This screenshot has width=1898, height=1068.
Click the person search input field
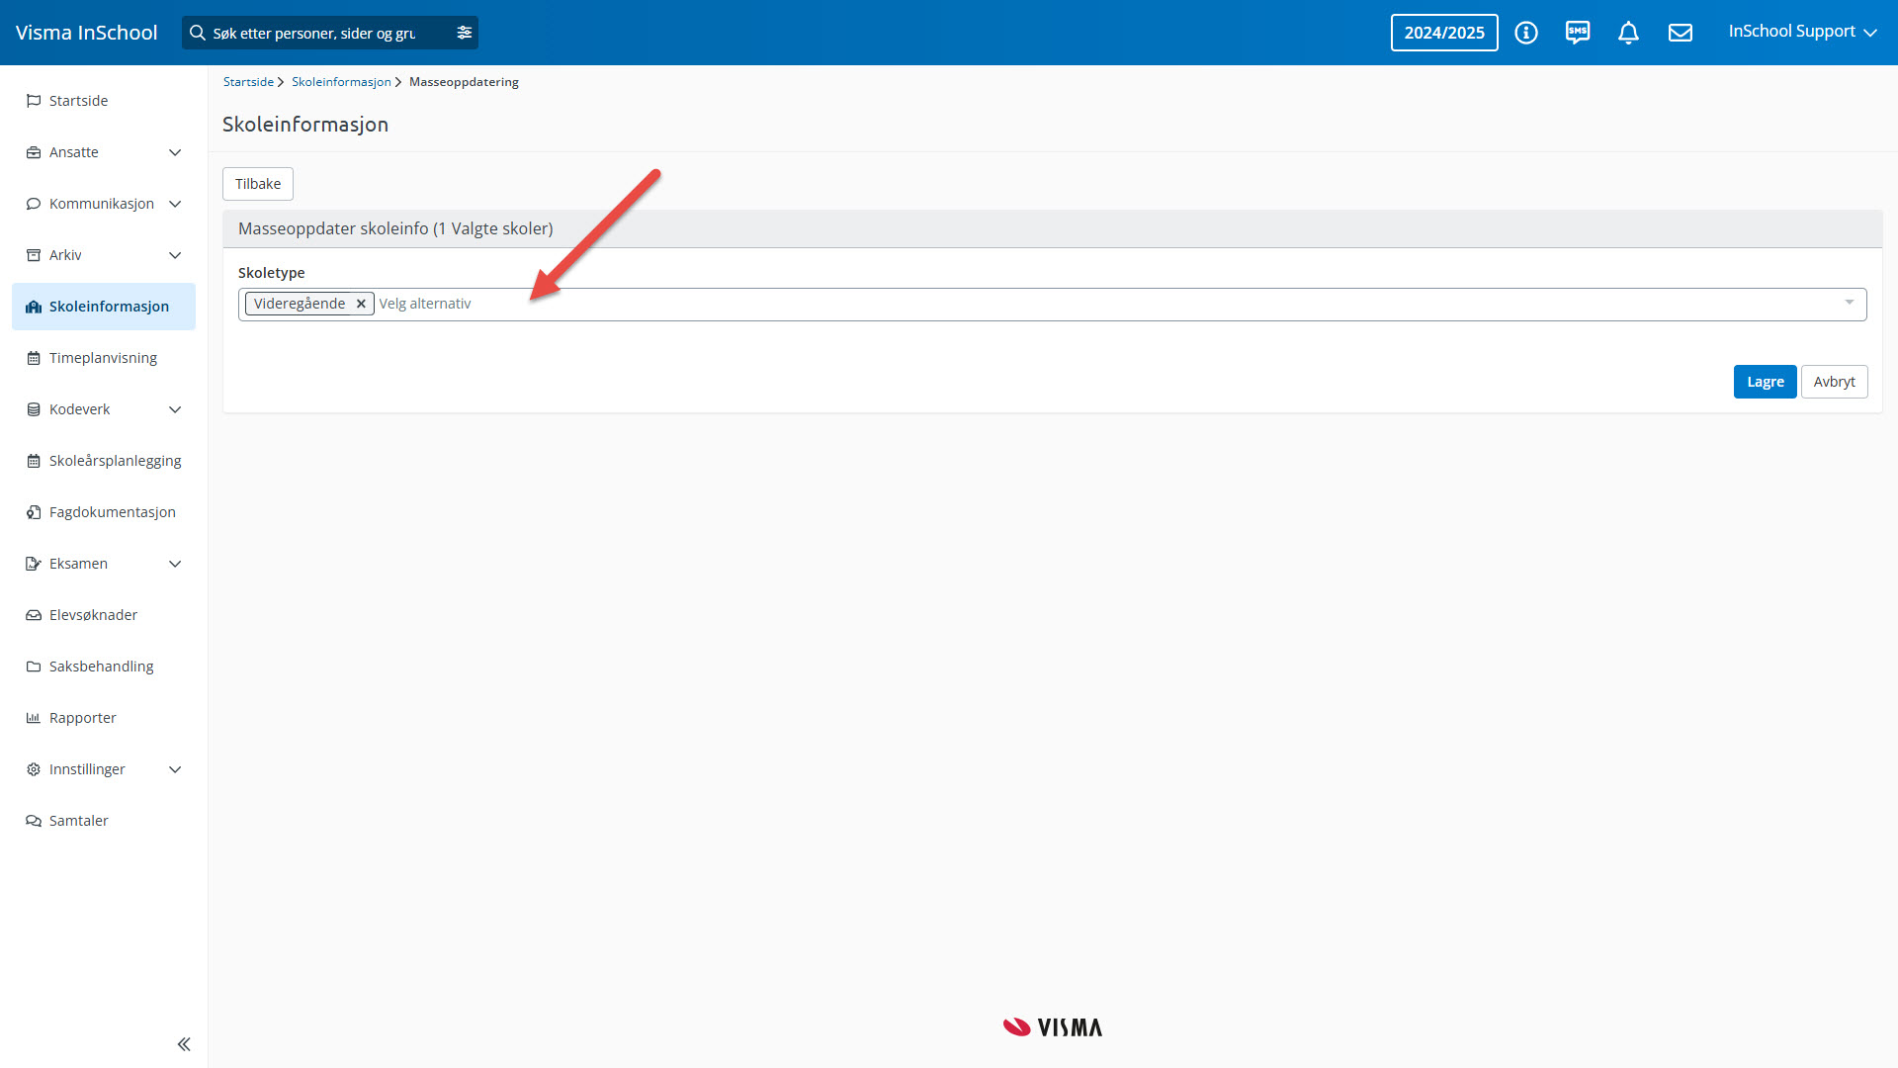coord(316,33)
